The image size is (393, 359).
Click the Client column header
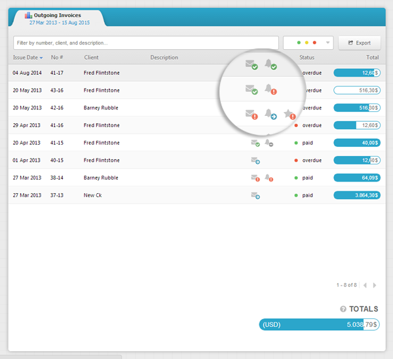click(x=91, y=58)
